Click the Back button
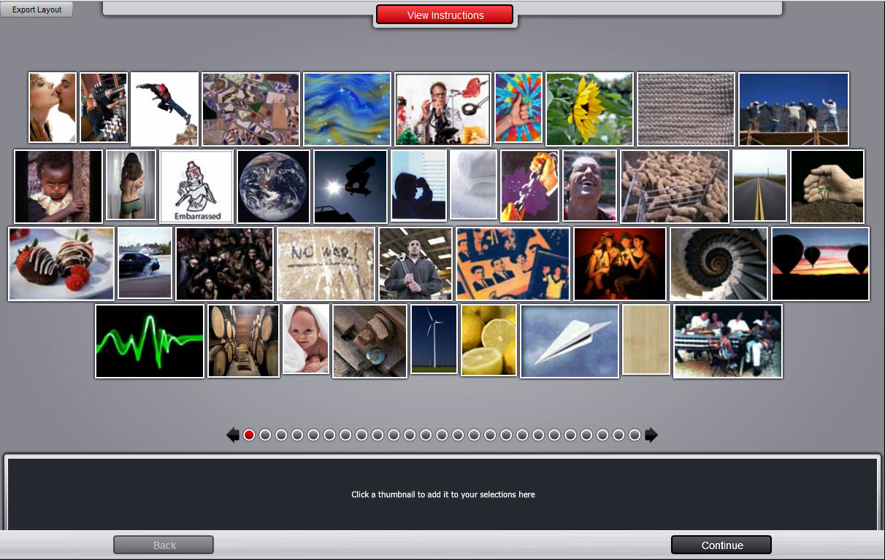885x560 pixels. (x=164, y=545)
